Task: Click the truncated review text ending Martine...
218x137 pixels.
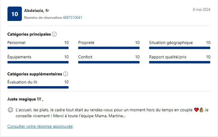Action: tap(112, 113)
